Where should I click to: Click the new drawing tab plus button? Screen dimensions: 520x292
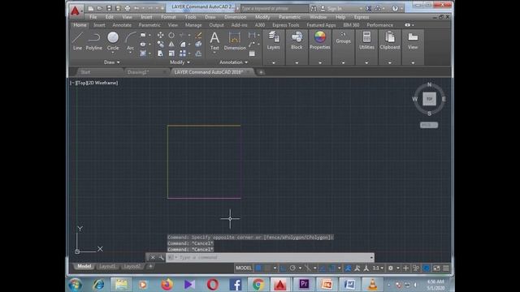point(261,72)
